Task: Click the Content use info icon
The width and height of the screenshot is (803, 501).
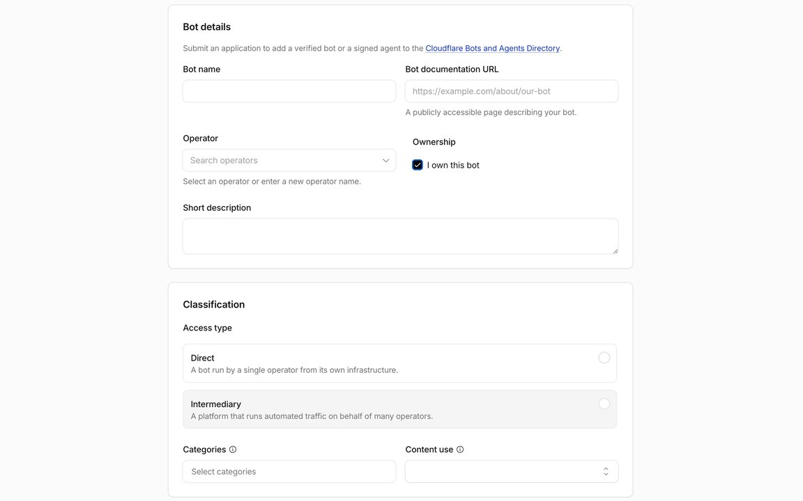Action: pyautogui.click(x=460, y=450)
